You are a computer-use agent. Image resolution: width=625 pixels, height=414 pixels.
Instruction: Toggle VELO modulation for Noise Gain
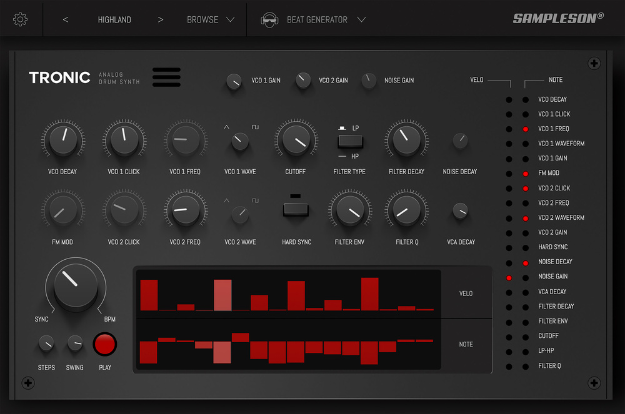[x=509, y=278]
